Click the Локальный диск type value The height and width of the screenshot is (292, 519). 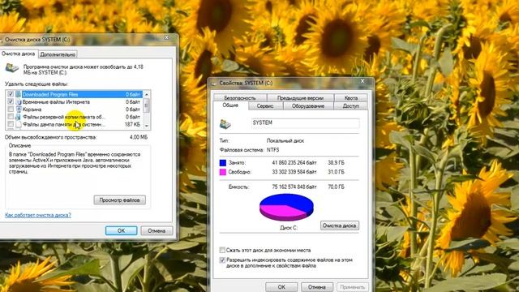coord(285,140)
